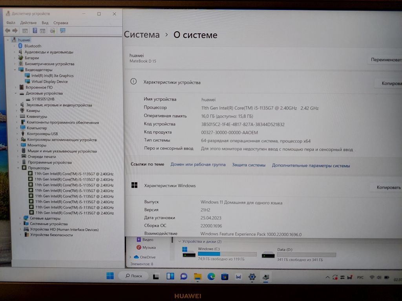Scan for hardware changes using the monitor icon

coord(62,31)
